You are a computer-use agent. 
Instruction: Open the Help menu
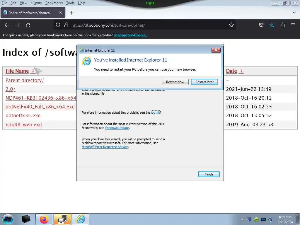pyautogui.click(x=81, y=3)
